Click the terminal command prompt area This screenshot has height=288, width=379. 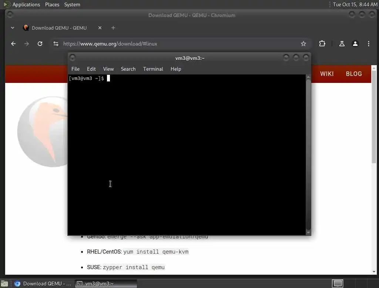(187, 155)
